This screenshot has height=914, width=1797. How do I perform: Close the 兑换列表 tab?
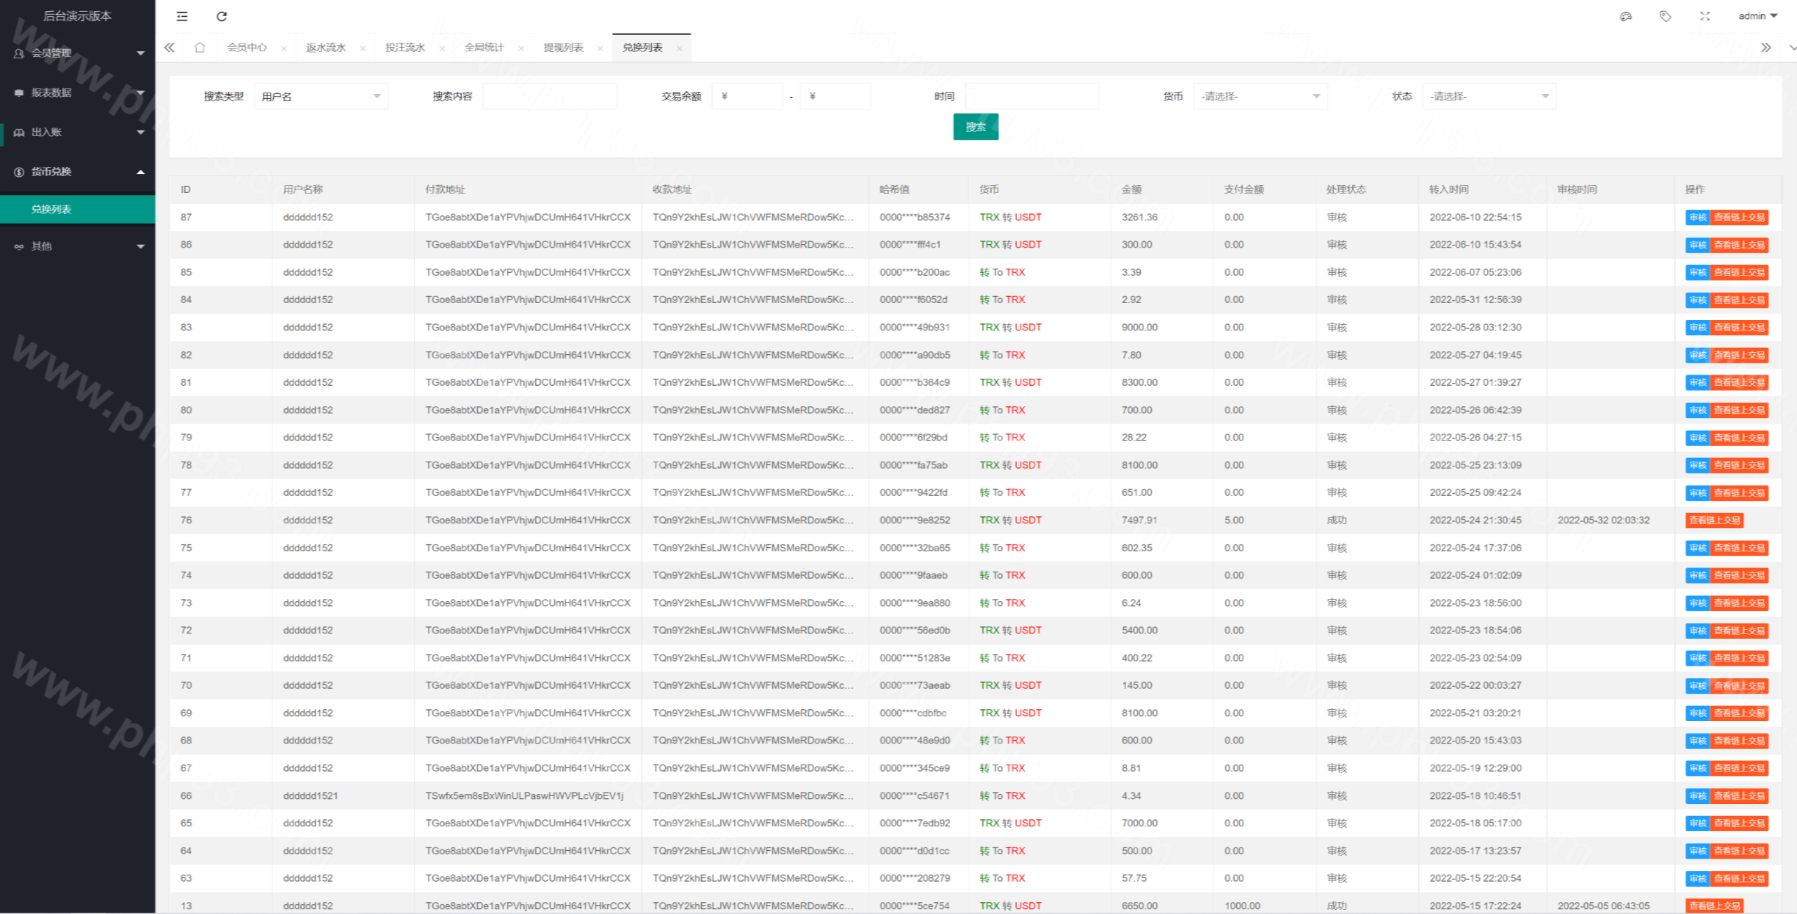coord(679,48)
